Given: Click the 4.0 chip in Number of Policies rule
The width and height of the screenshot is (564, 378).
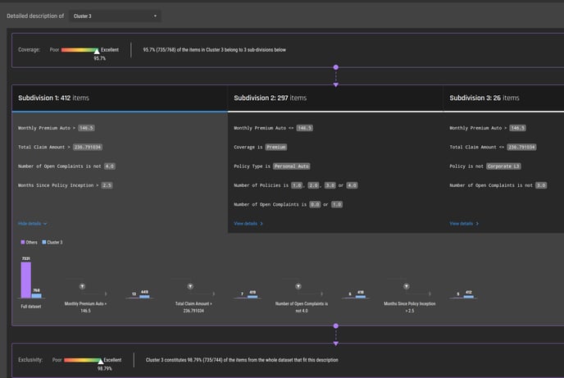Looking at the screenshot, I should 352,185.
